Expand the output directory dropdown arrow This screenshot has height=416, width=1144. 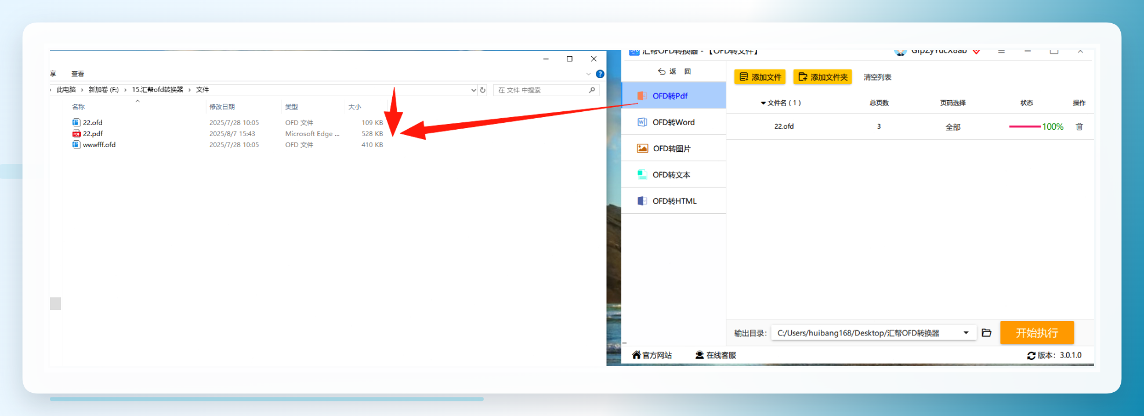(x=966, y=333)
